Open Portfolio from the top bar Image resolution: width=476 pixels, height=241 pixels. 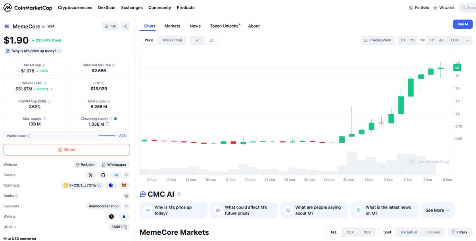(x=419, y=8)
